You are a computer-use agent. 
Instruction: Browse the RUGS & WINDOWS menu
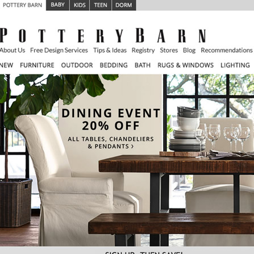tap(185, 65)
